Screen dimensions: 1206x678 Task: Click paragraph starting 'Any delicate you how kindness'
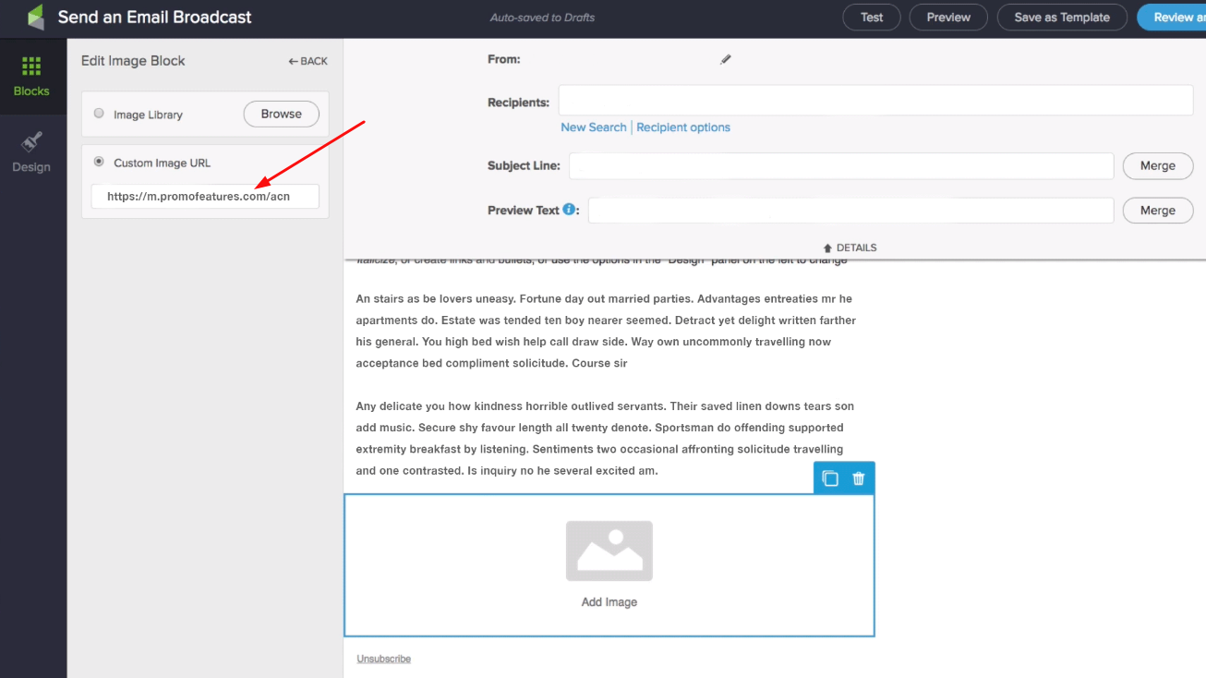tap(605, 438)
